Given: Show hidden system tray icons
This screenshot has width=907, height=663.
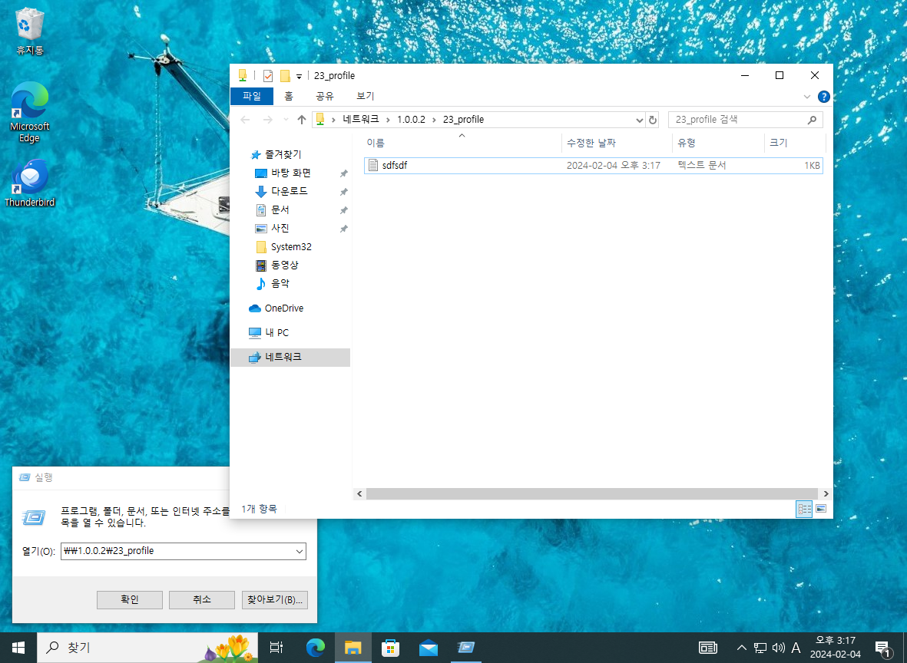Looking at the screenshot, I should (x=742, y=648).
